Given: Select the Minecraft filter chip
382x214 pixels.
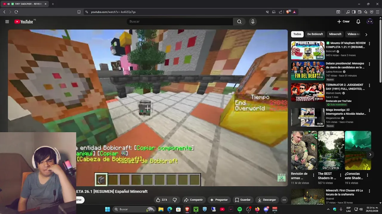Looking at the screenshot, I should coord(335,34).
